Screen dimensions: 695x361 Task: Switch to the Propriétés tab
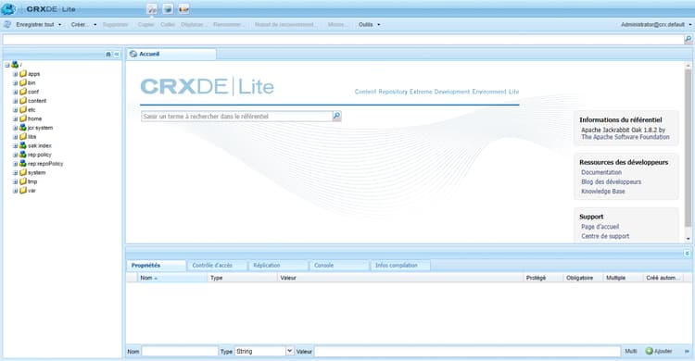tap(156, 266)
